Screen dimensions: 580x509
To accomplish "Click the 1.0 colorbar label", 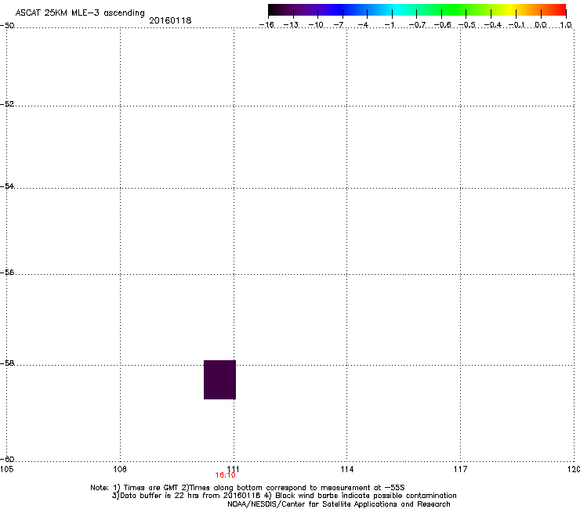I will point(566,25).
